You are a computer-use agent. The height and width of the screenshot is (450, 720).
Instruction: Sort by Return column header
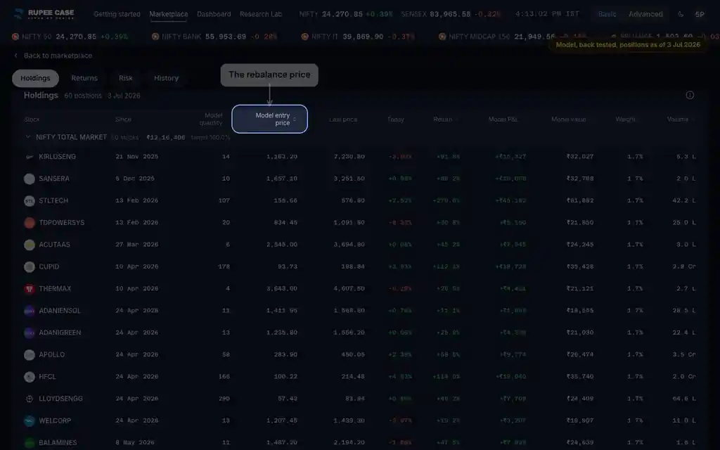pos(445,120)
